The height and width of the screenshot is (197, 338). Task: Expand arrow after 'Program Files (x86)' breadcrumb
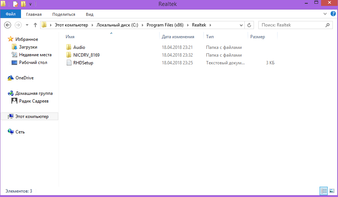(x=188, y=25)
